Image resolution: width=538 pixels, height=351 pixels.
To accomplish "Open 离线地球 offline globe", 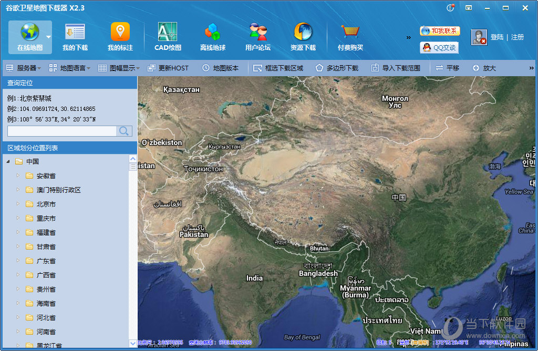I will coord(213,37).
